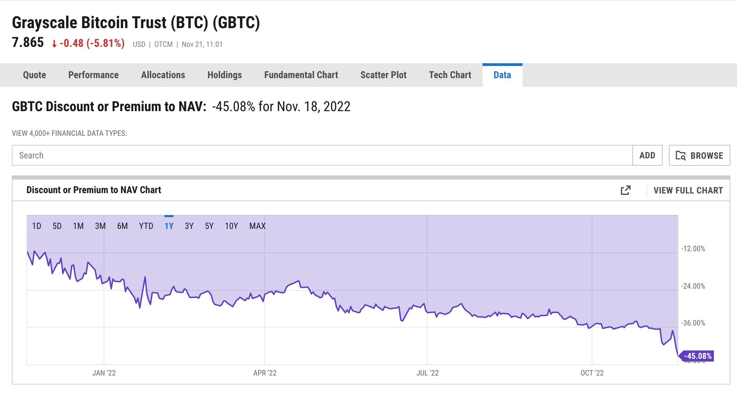The image size is (737, 396).
Task: Open the Performance tab
Action: click(94, 75)
